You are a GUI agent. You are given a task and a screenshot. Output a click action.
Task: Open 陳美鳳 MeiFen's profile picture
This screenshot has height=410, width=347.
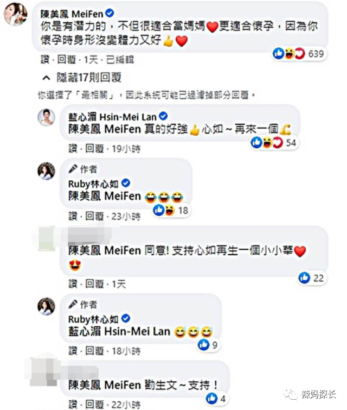pyautogui.click(x=15, y=14)
